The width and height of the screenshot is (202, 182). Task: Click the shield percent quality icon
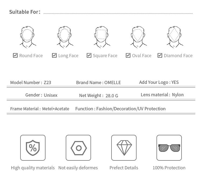(x=33, y=148)
